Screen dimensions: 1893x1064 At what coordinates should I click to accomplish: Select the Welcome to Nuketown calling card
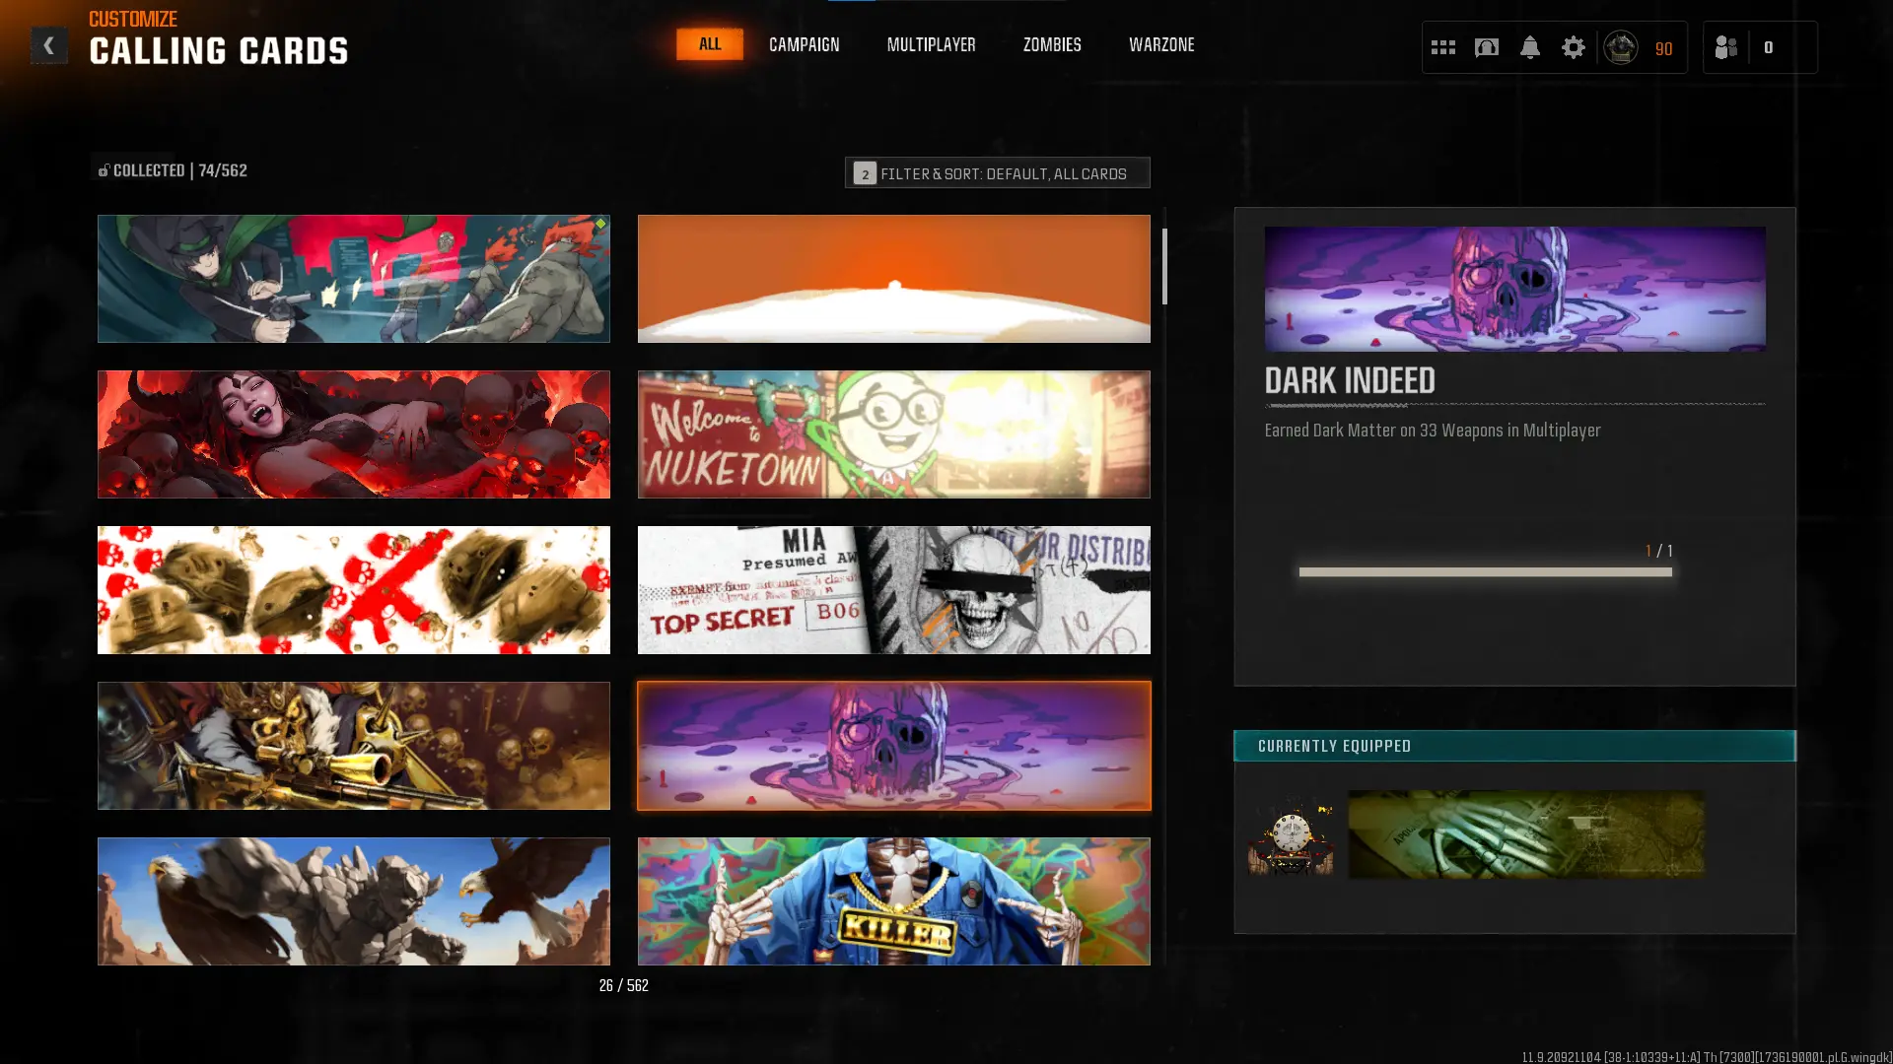893,434
